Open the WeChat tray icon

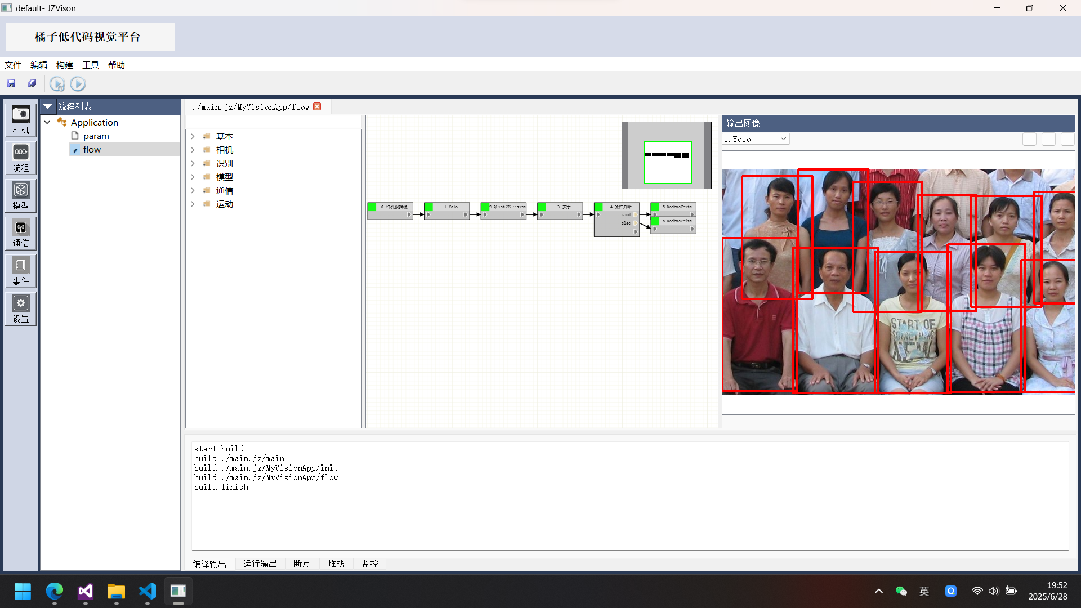pyautogui.click(x=901, y=591)
